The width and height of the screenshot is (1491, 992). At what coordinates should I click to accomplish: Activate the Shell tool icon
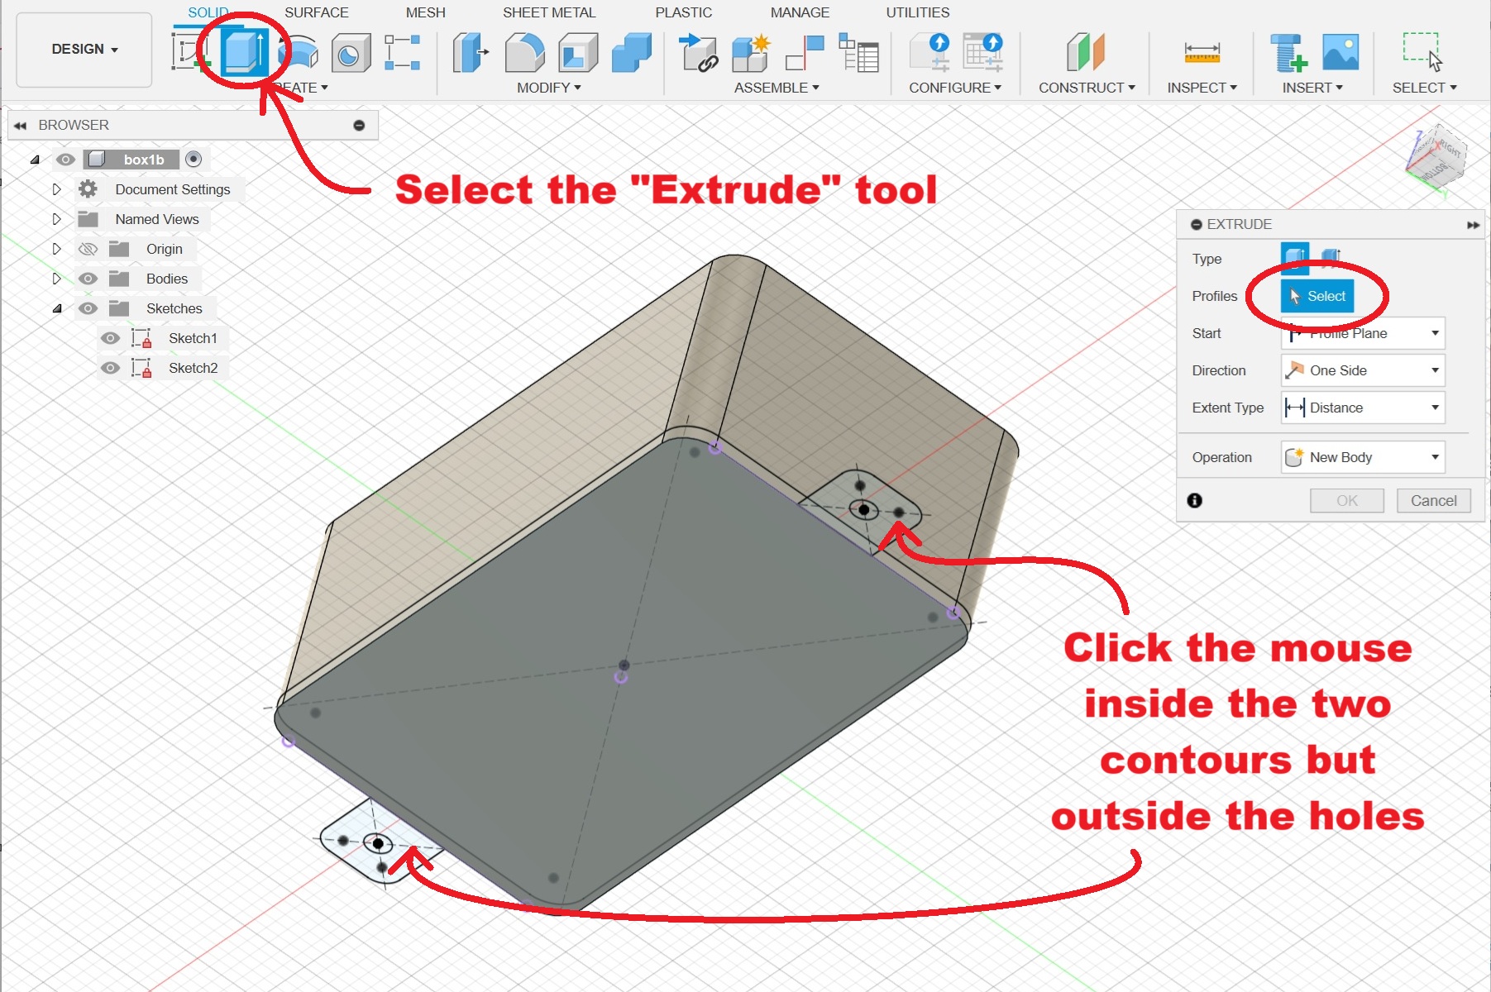tap(578, 53)
